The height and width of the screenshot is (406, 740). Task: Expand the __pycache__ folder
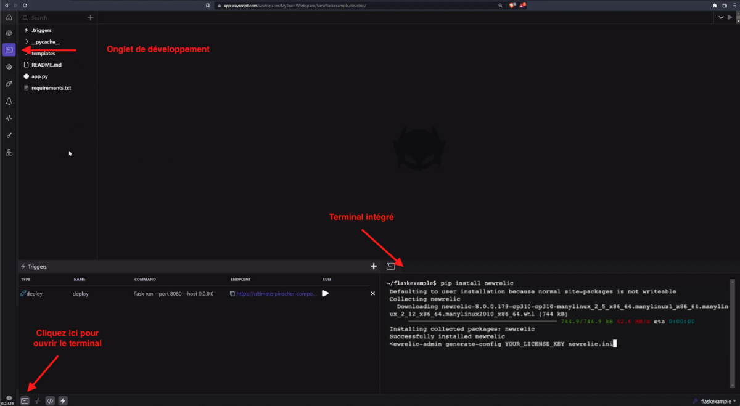tap(27, 42)
